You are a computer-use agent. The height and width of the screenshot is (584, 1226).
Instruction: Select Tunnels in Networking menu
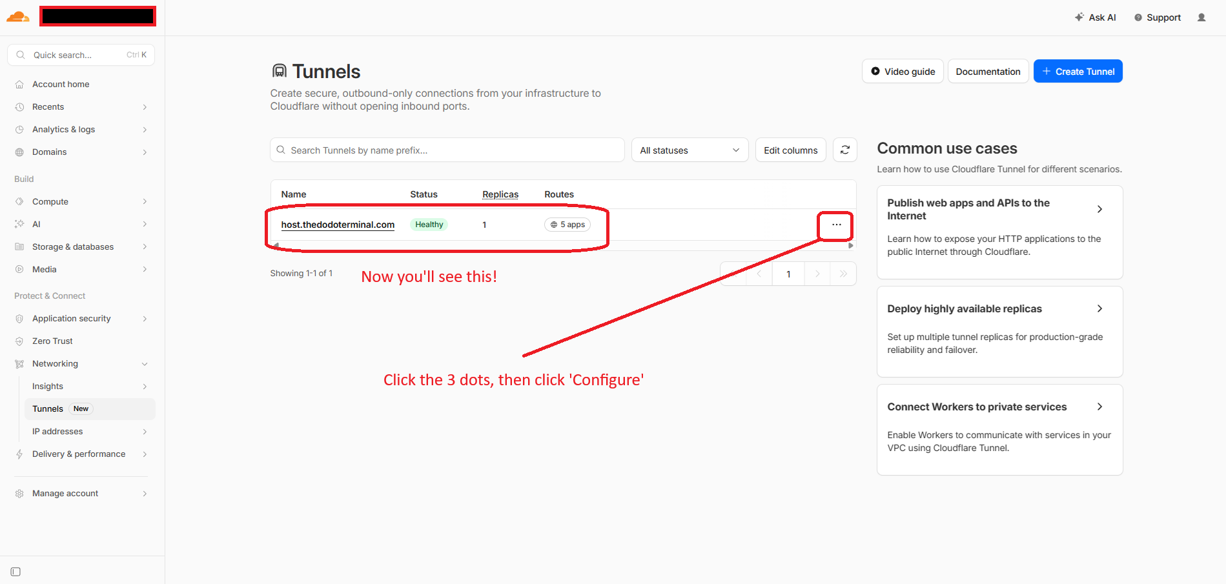click(x=90, y=409)
